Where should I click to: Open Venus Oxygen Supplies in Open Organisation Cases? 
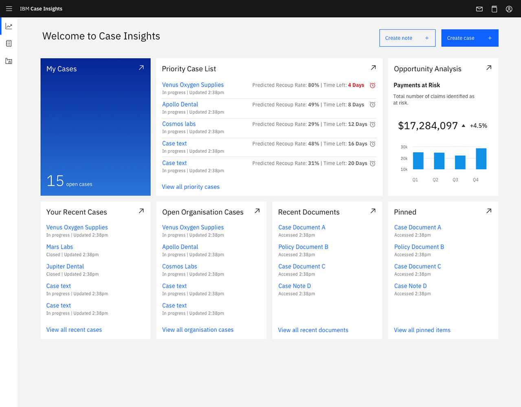pos(193,227)
